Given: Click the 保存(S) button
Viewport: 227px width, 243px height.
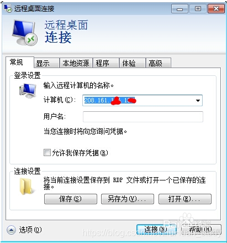Looking at the screenshot, I should pyautogui.click(x=71, y=199).
